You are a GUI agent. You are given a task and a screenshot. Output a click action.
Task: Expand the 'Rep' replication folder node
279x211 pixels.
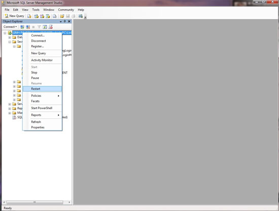10,109
